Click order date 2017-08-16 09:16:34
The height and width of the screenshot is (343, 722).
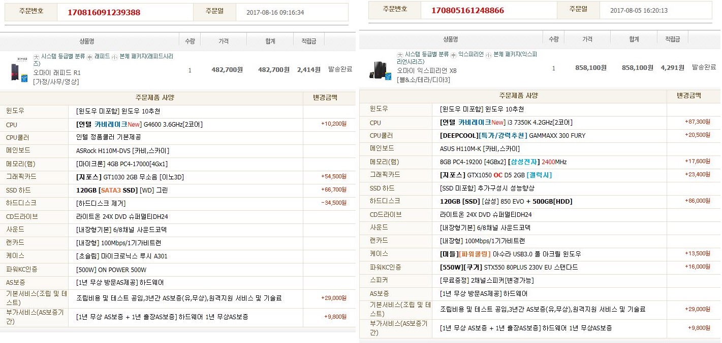pyautogui.click(x=275, y=13)
